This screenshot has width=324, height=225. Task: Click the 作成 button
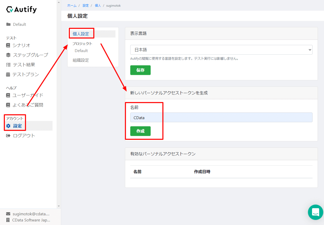tap(140, 131)
